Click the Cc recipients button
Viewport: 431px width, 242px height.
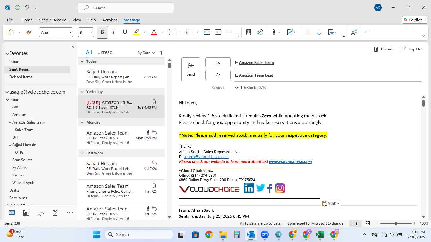coord(218,75)
